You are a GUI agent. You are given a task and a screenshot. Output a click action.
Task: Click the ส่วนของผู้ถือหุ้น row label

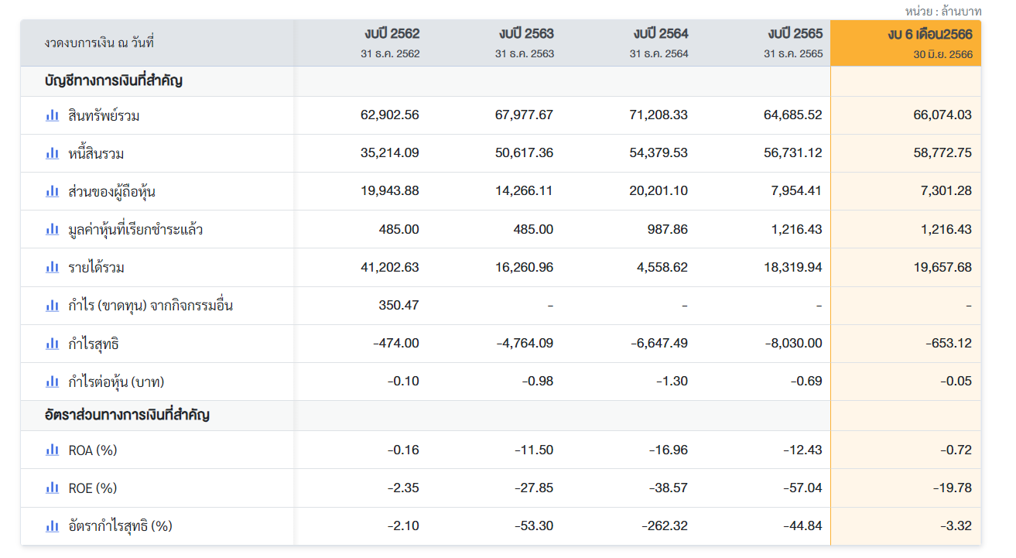(x=112, y=192)
